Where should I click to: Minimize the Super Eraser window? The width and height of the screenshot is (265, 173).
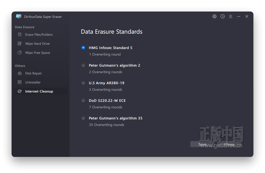pyautogui.click(x=239, y=16)
